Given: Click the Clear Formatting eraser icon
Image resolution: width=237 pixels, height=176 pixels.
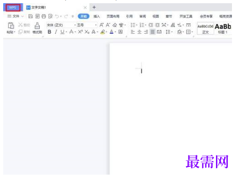Looking at the screenshot, I should (x=114, y=25).
